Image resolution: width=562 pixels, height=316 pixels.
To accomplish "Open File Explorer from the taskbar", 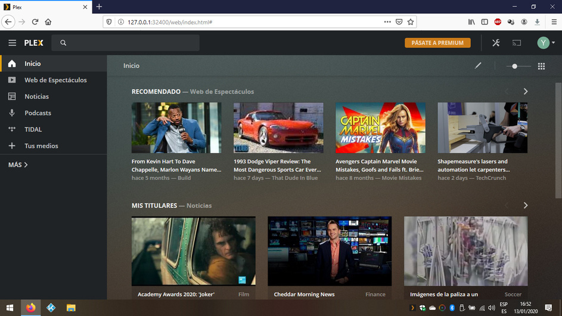I will [x=71, y=308].
